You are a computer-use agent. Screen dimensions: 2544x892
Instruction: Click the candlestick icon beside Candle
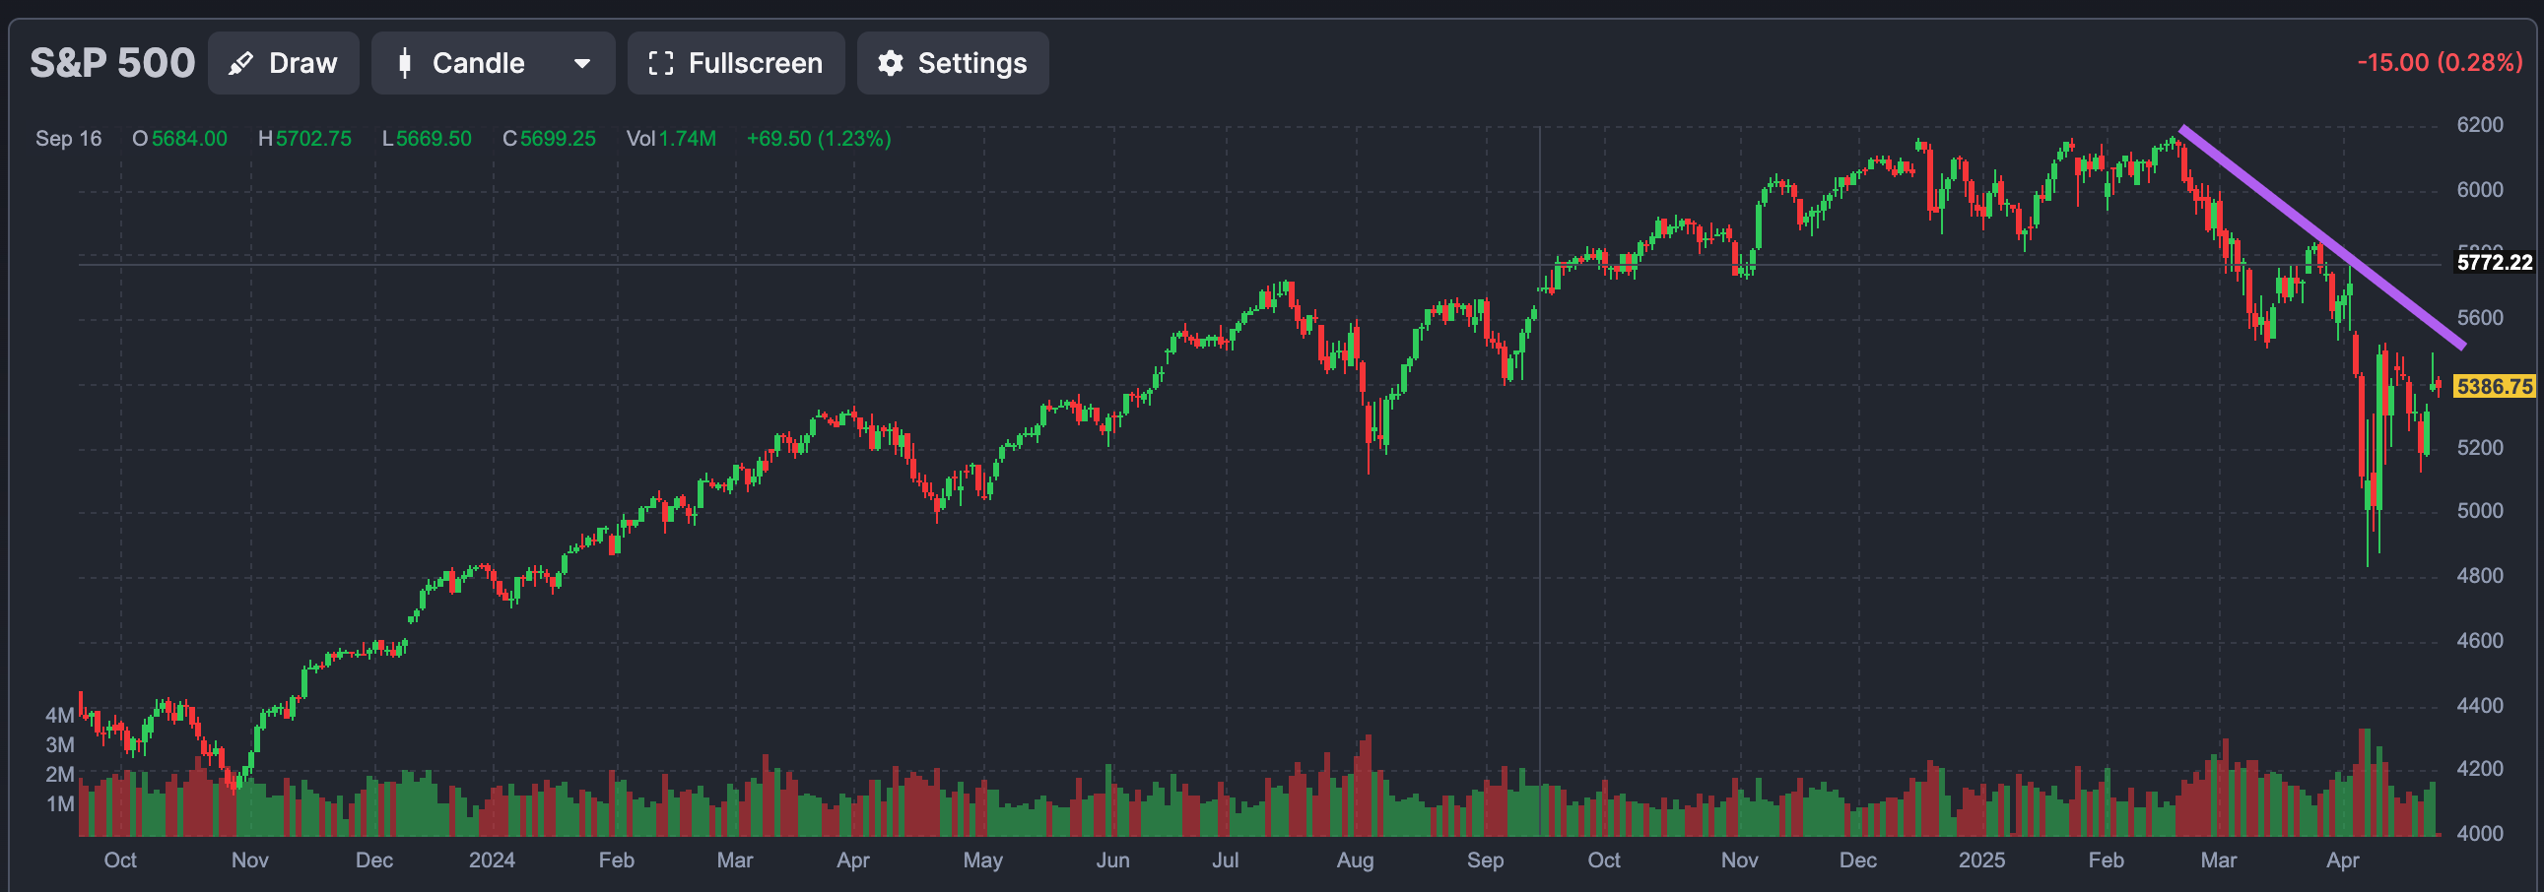pos(404,64)
